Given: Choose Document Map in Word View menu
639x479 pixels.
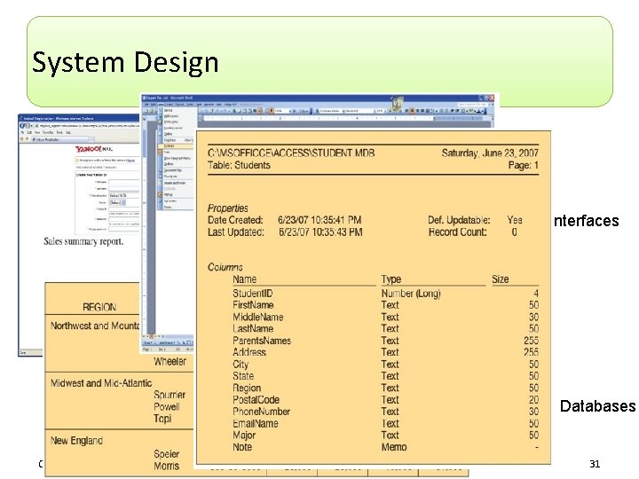Looking at the screenshot, I should point(173,169).
